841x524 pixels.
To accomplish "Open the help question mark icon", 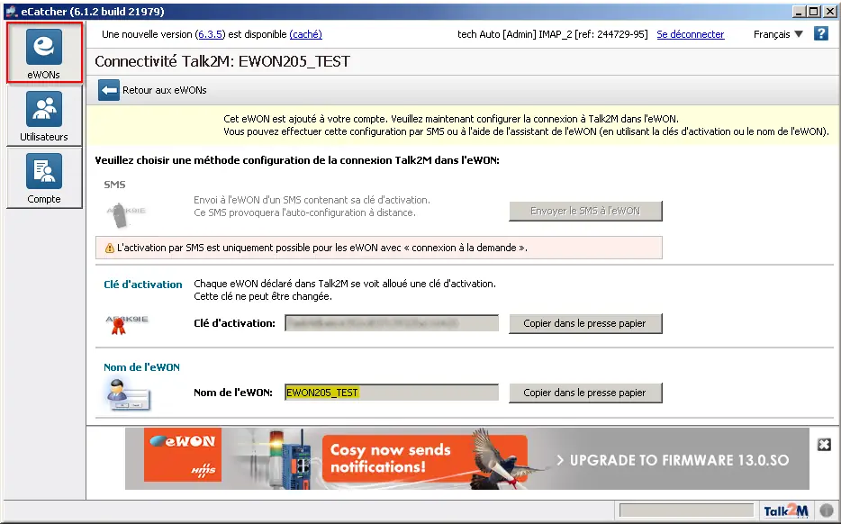I will pos(820,34).
